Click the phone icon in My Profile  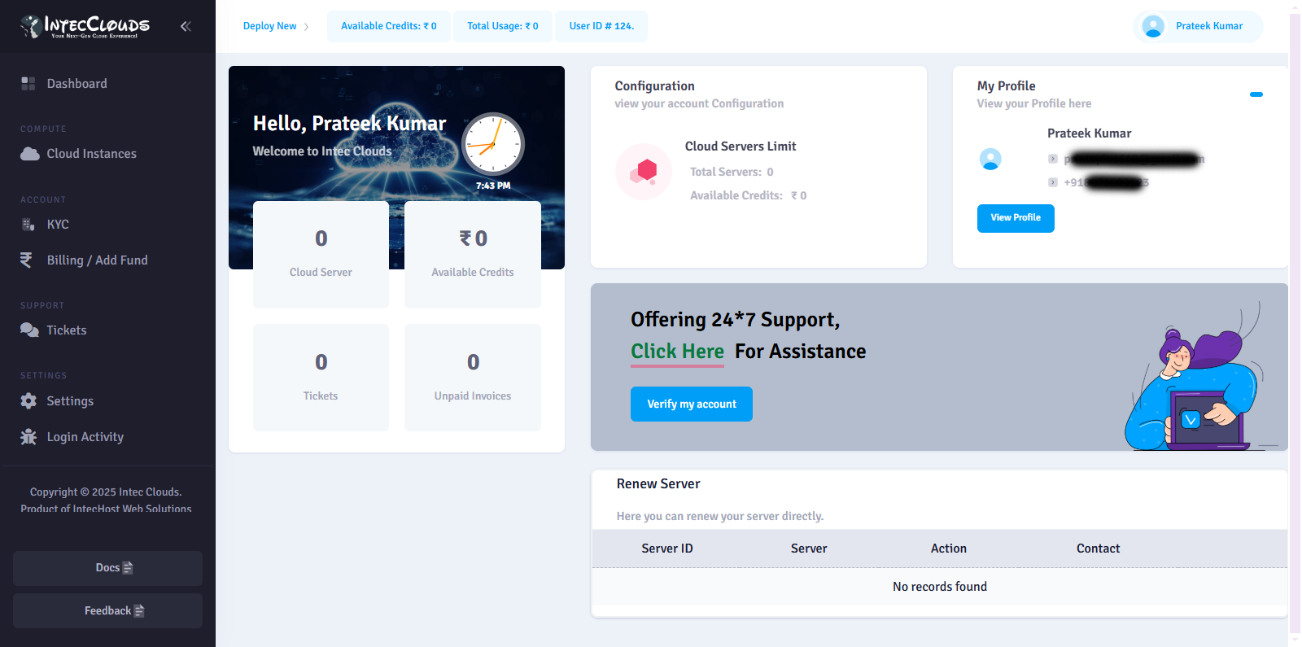[1053, 182]
